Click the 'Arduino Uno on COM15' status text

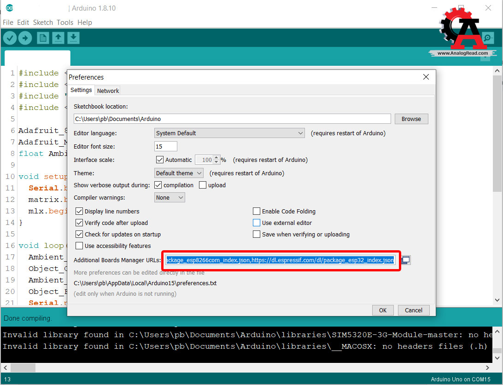[460, 379]
